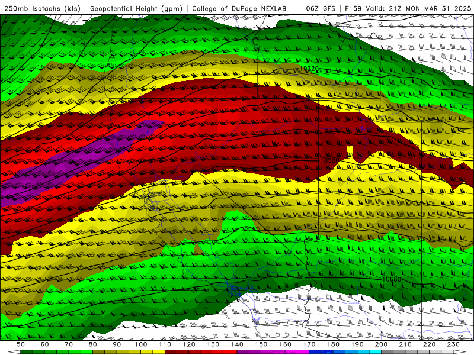
Task: Click the 140 value on the legend
Action: pyautogui.click(x=237, y=344)
